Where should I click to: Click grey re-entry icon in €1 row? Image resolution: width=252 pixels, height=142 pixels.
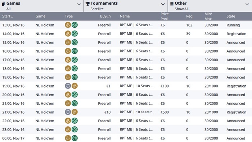click(x=68, y=86)
